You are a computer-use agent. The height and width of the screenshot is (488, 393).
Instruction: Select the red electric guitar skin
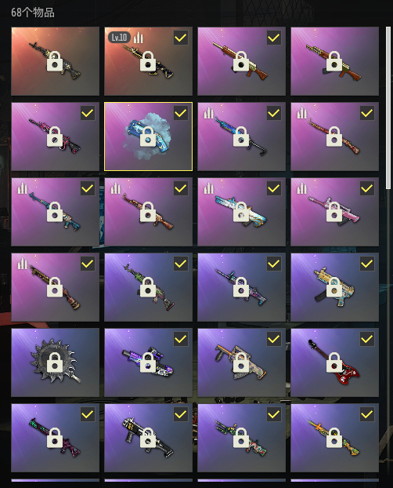tap(334, 362)
